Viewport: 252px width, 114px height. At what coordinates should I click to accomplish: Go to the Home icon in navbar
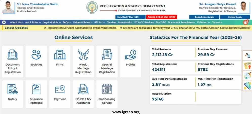click(4, 22)
